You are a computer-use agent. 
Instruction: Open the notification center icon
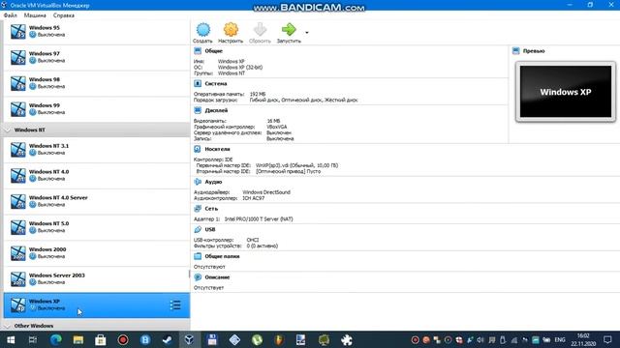[607, 339]
